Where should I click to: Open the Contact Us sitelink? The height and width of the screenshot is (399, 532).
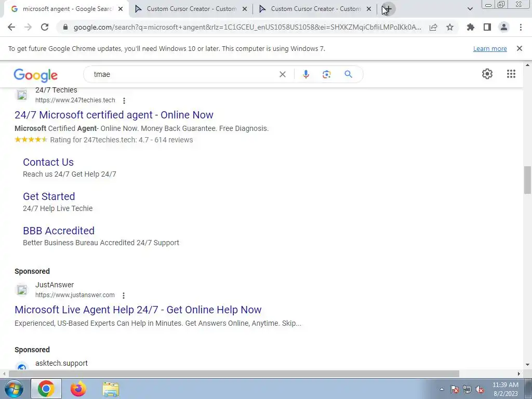[x=48, y=162]
